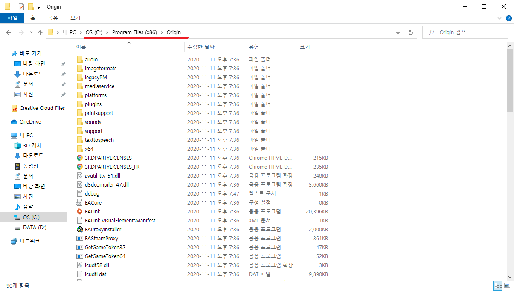Viewport: 514px width, 291px height.
Task: Open the 파일 menu tab
Action: click(12, 18)
